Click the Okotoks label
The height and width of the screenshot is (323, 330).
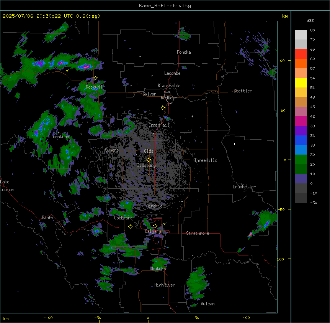click(158, 269)
